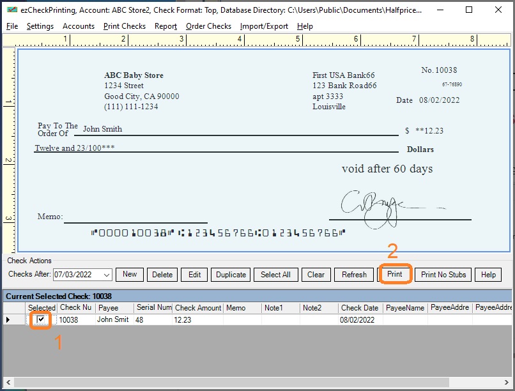Click the ezCheckPrinting app icon in title bar
The height and width of the screenshot is (391, 515).
click(x=12, y=10)
